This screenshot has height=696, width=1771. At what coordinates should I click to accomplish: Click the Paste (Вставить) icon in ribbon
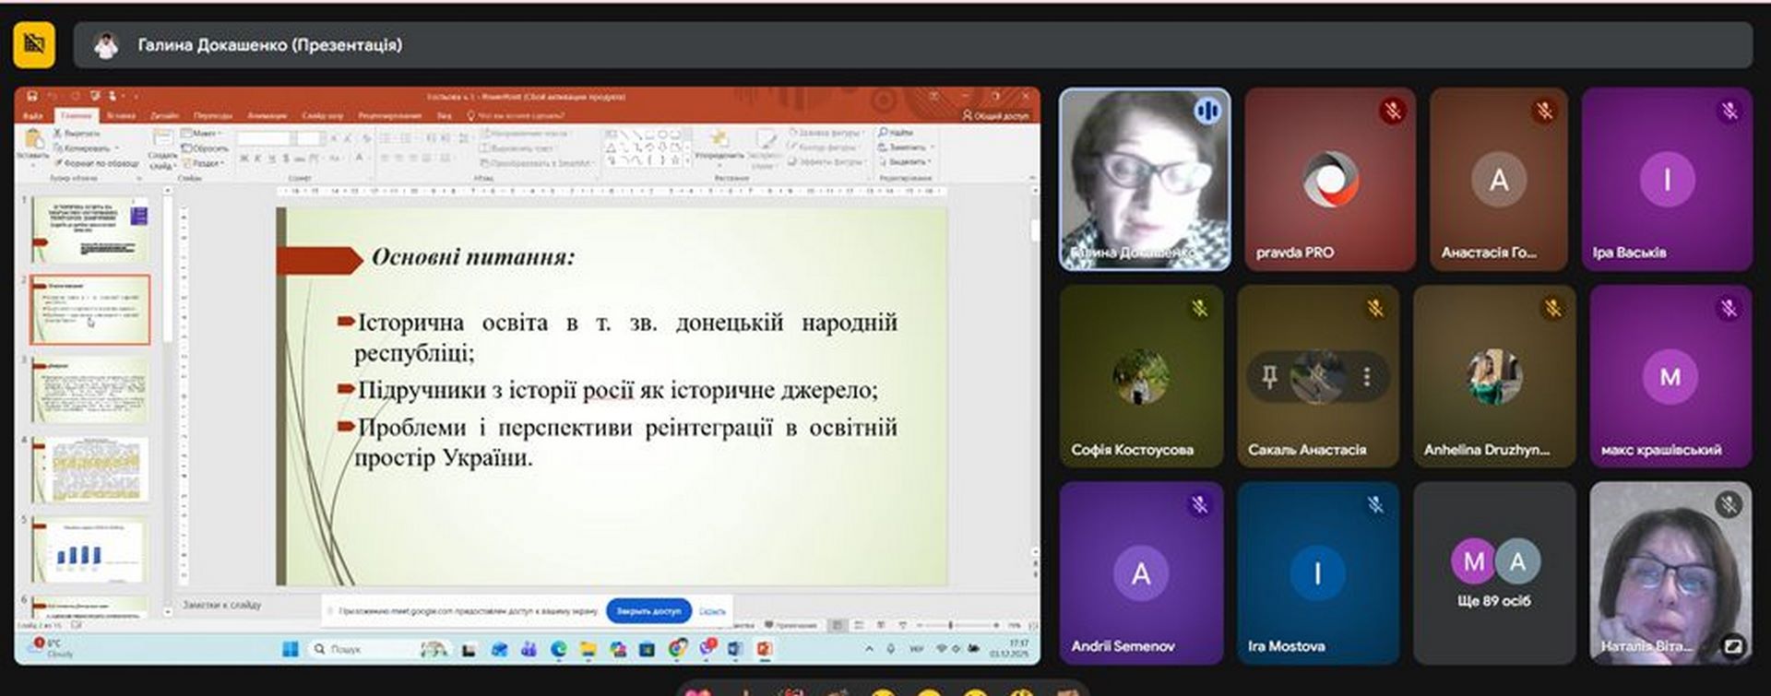[x=34, y=141]
